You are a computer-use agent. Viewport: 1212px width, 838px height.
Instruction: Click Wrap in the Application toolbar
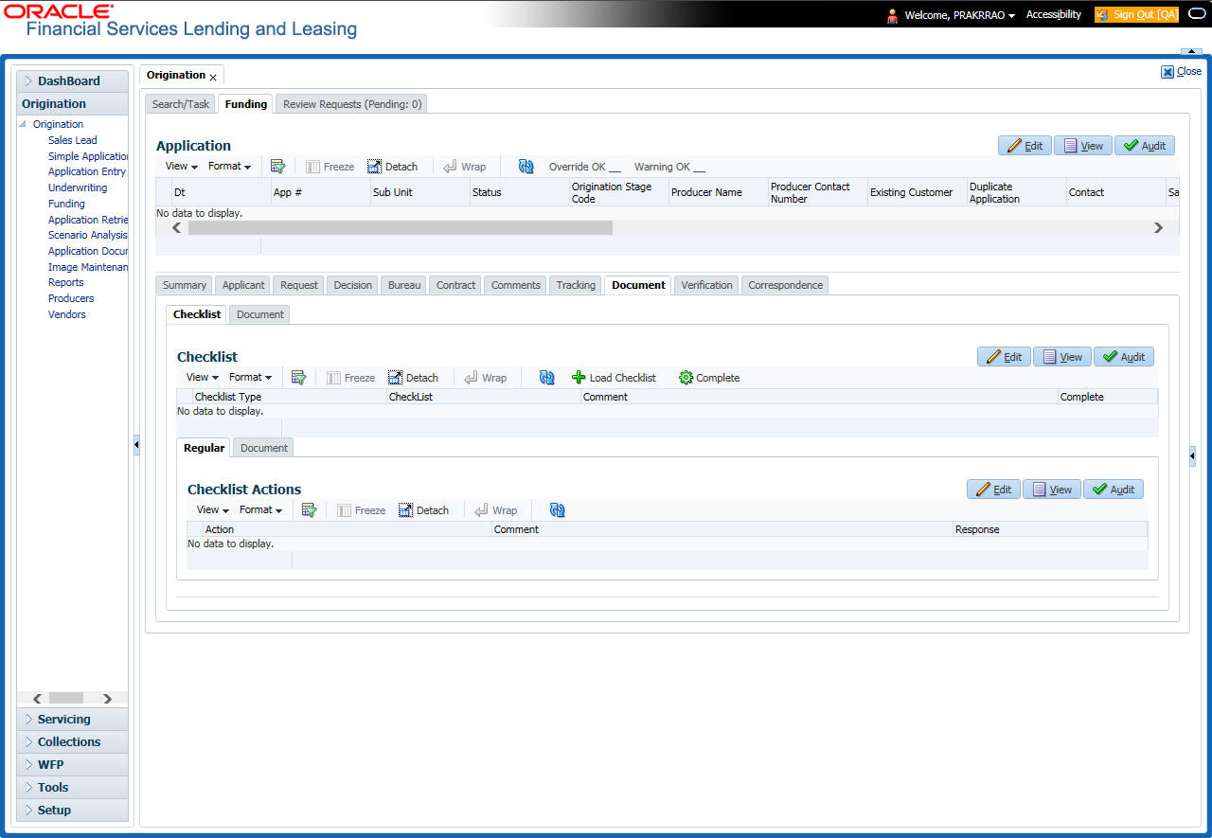coord(464,167)
